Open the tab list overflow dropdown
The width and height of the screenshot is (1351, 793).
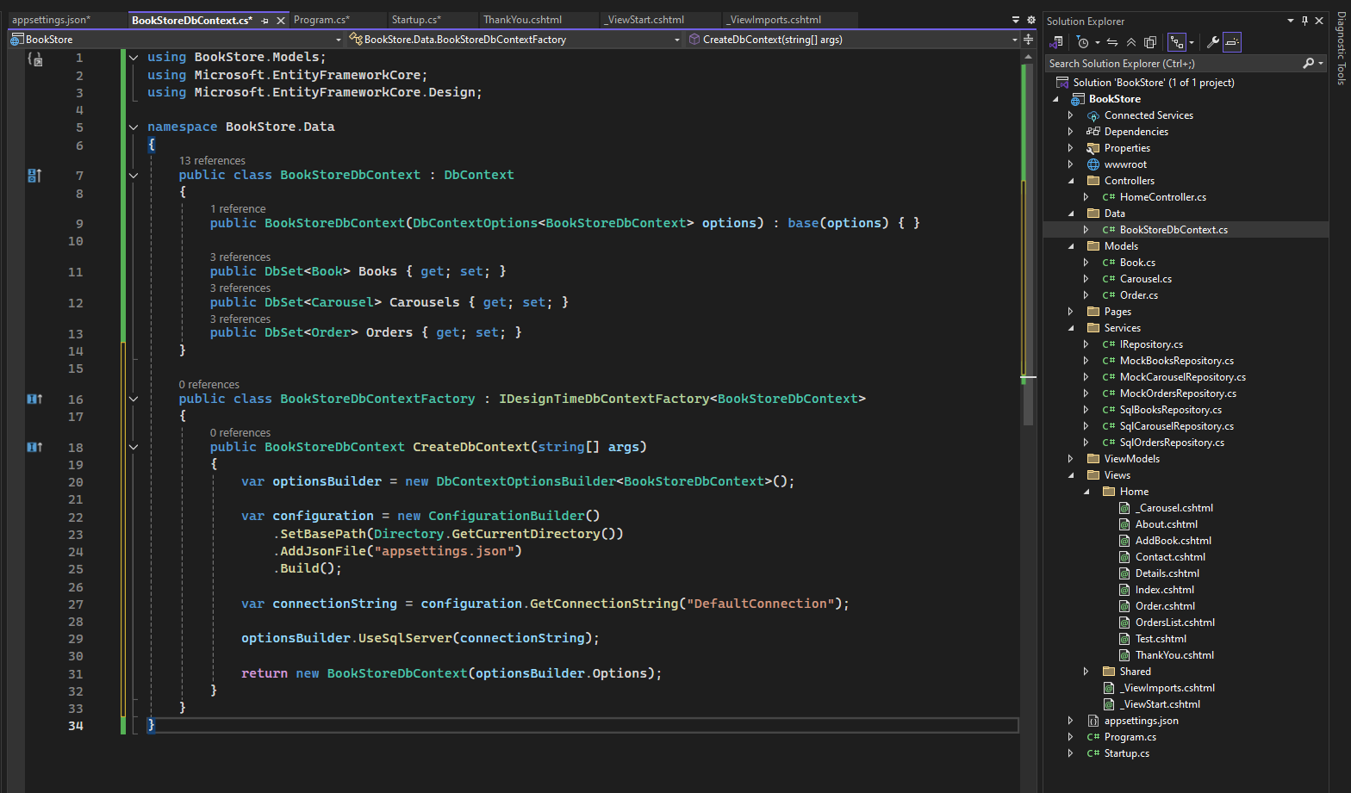tap(1016, 20)
